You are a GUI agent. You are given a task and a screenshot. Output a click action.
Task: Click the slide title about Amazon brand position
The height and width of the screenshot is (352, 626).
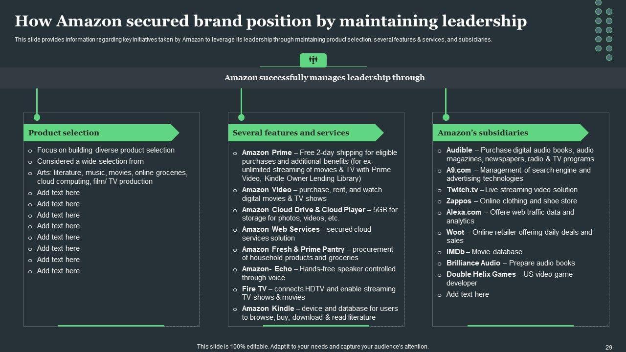coord(270,22)
